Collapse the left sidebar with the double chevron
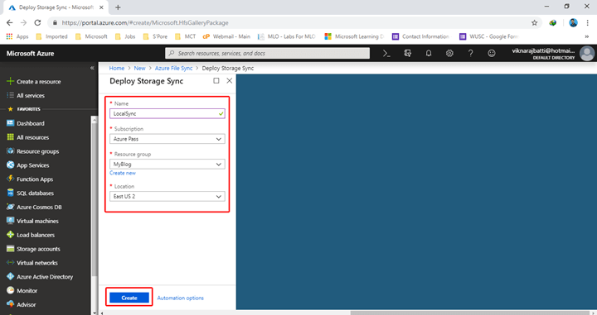597x315 pixels. (x=92, y=68)
